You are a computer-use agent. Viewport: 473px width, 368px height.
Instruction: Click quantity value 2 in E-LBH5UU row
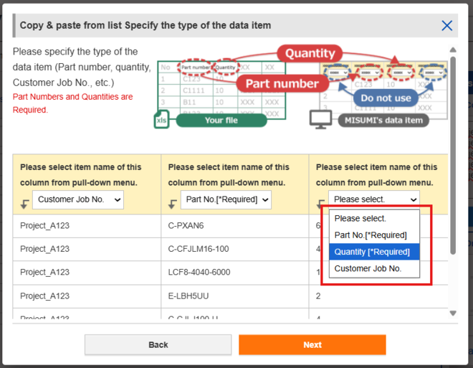click(318, 296)
